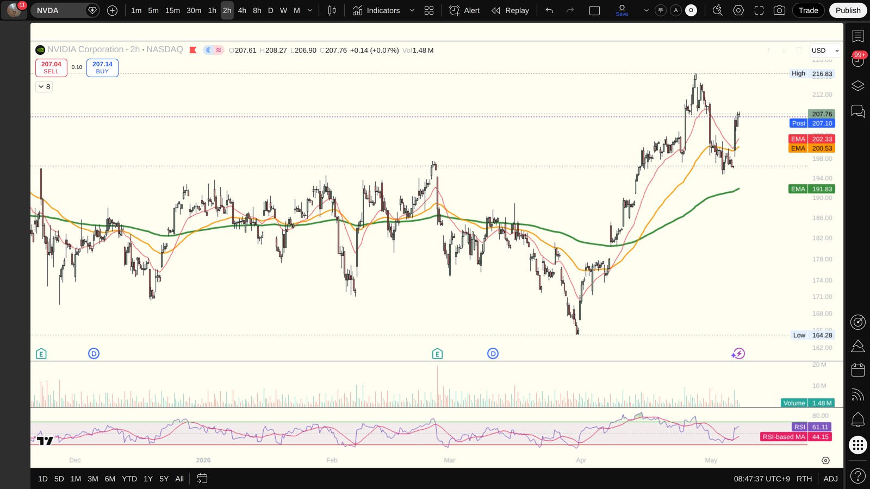This screenshot has height=489, width=870.
Task: Open the Go to date calendar tool
Action: [x=202, y=479]
